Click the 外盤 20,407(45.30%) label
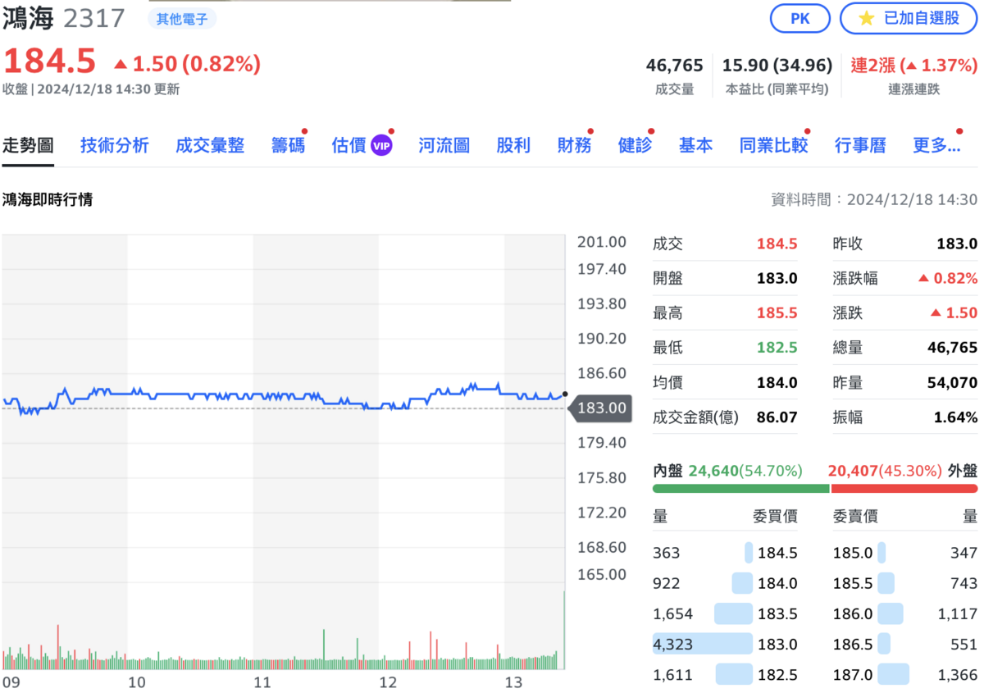The height and width of the screenshot is (693, 984). point(903,471)
